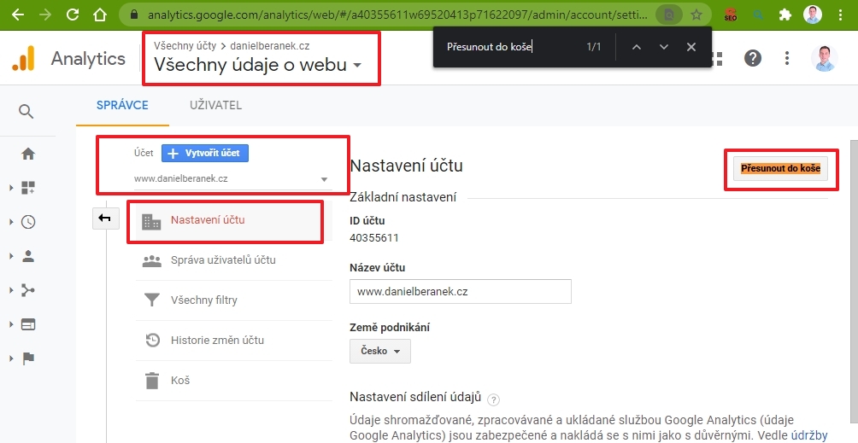Open Historie změn účtu

pos(233,341)
